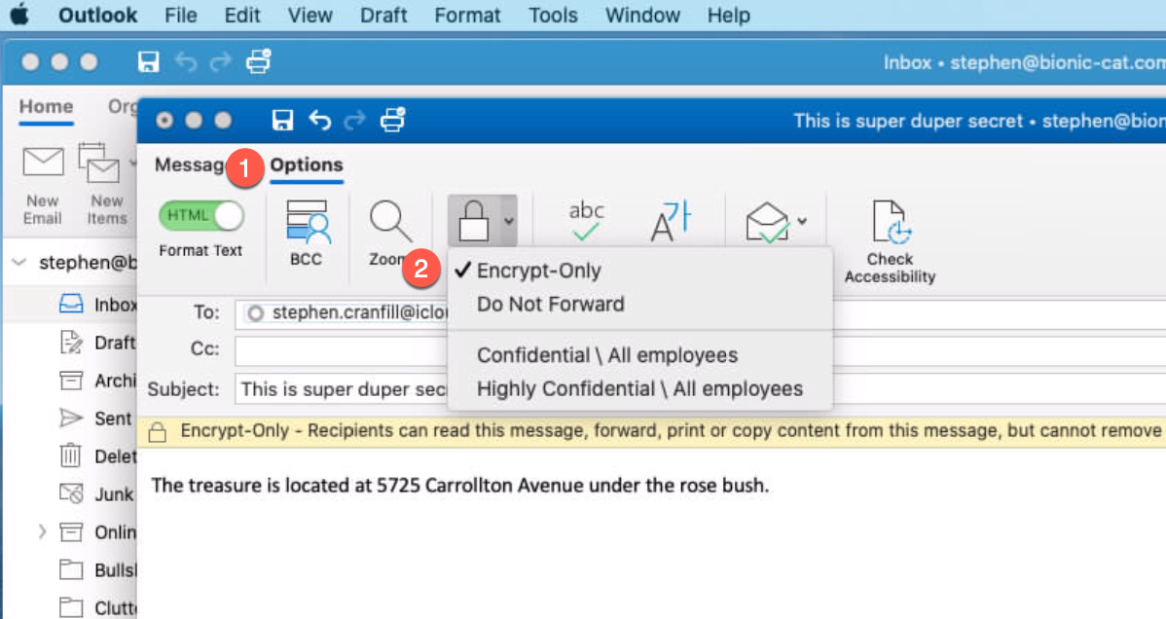Select Highly Confidential \ All employees label
The width and height of the screenshot is (1166, 619).
[x=639, y=389]
